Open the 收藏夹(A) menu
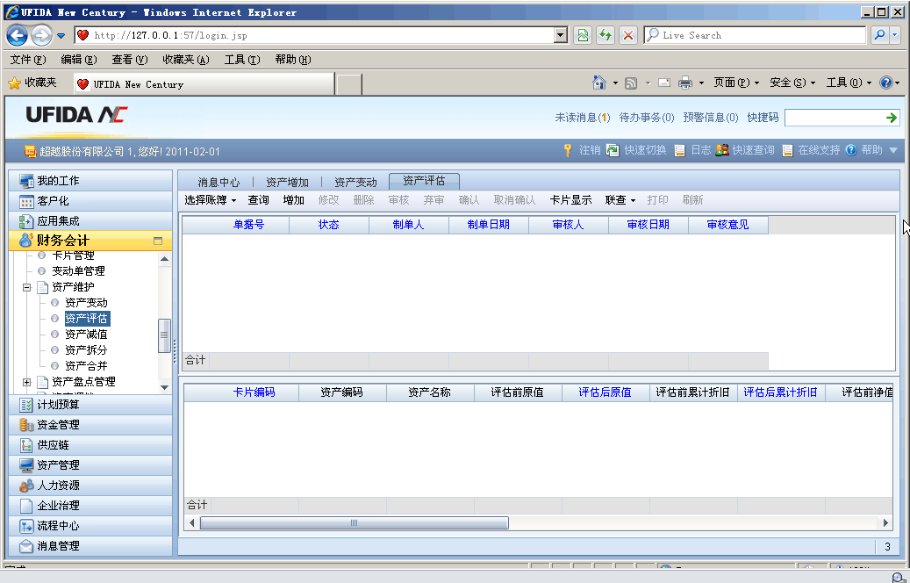 click(x=186, y=59)
